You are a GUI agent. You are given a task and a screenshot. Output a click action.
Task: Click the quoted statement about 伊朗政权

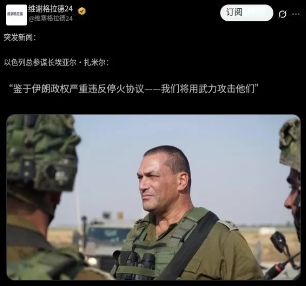134,89
